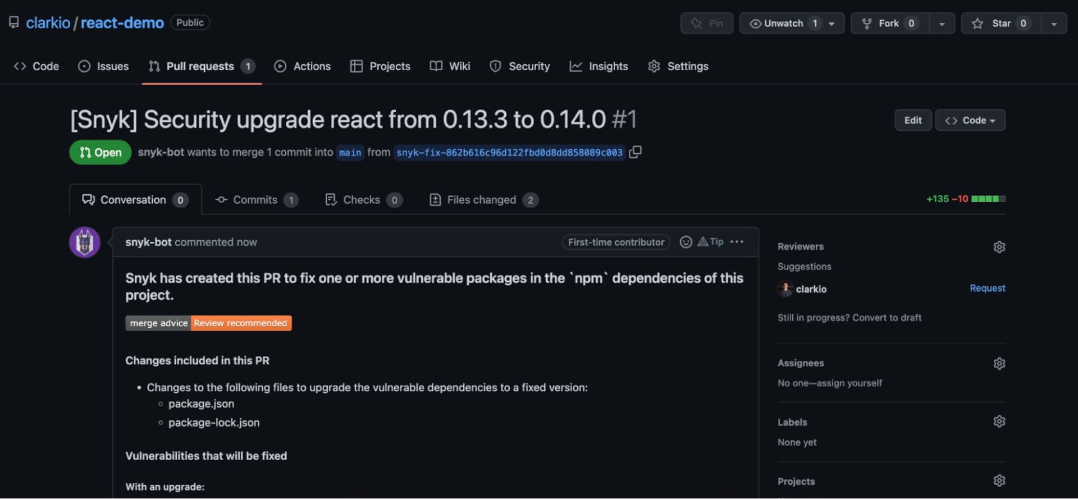The height and width of the screenshot is (499, 1078).
Task: Click the Pull requests count badge
Action: [248, 66]
